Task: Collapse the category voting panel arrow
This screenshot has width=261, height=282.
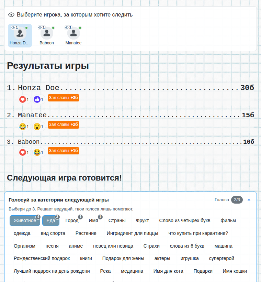Action: click(249, 200)
